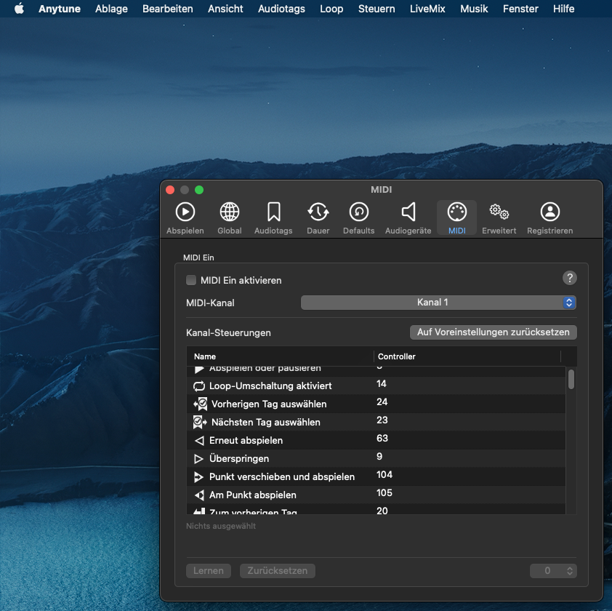The width and height of the screenshot is (612, 611).
Task: Select the Vorherigen Tag auswählen row
Action: [376, 404]
